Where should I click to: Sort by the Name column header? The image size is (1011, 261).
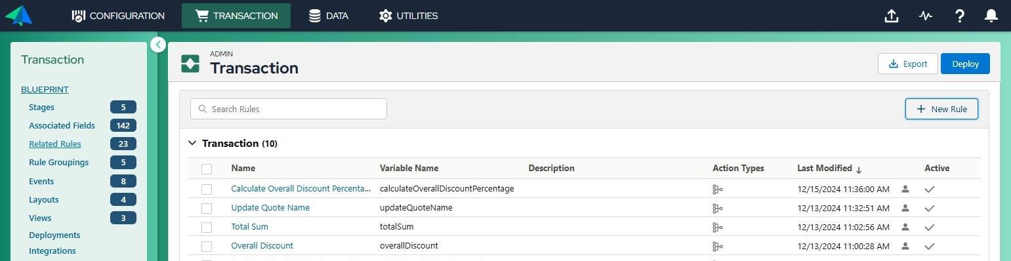pos(243,169)
